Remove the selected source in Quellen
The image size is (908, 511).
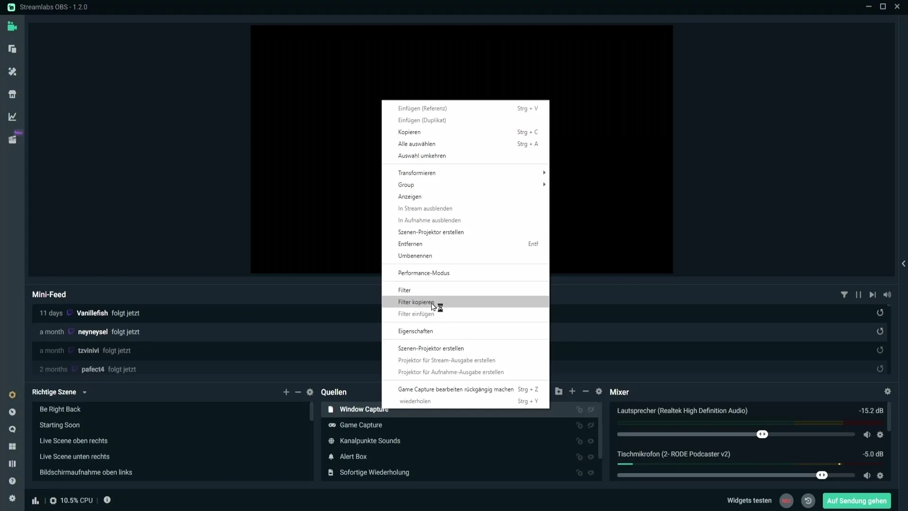pyautogui.click(x=585, y=391)
